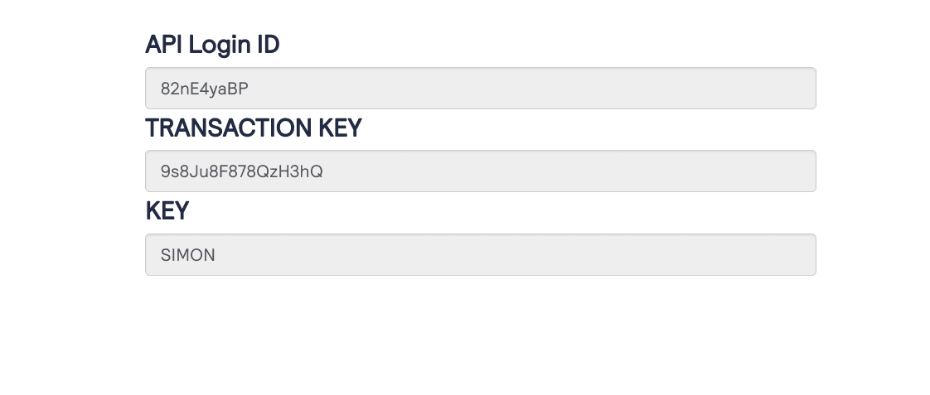Activate the text box under TRANSACTION KEY
The width and height of the screenshot is (930, 395).
click(481, 171)
